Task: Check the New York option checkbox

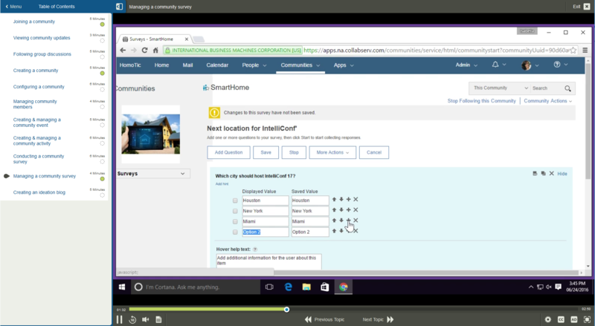Action: (x=235, y=211)
